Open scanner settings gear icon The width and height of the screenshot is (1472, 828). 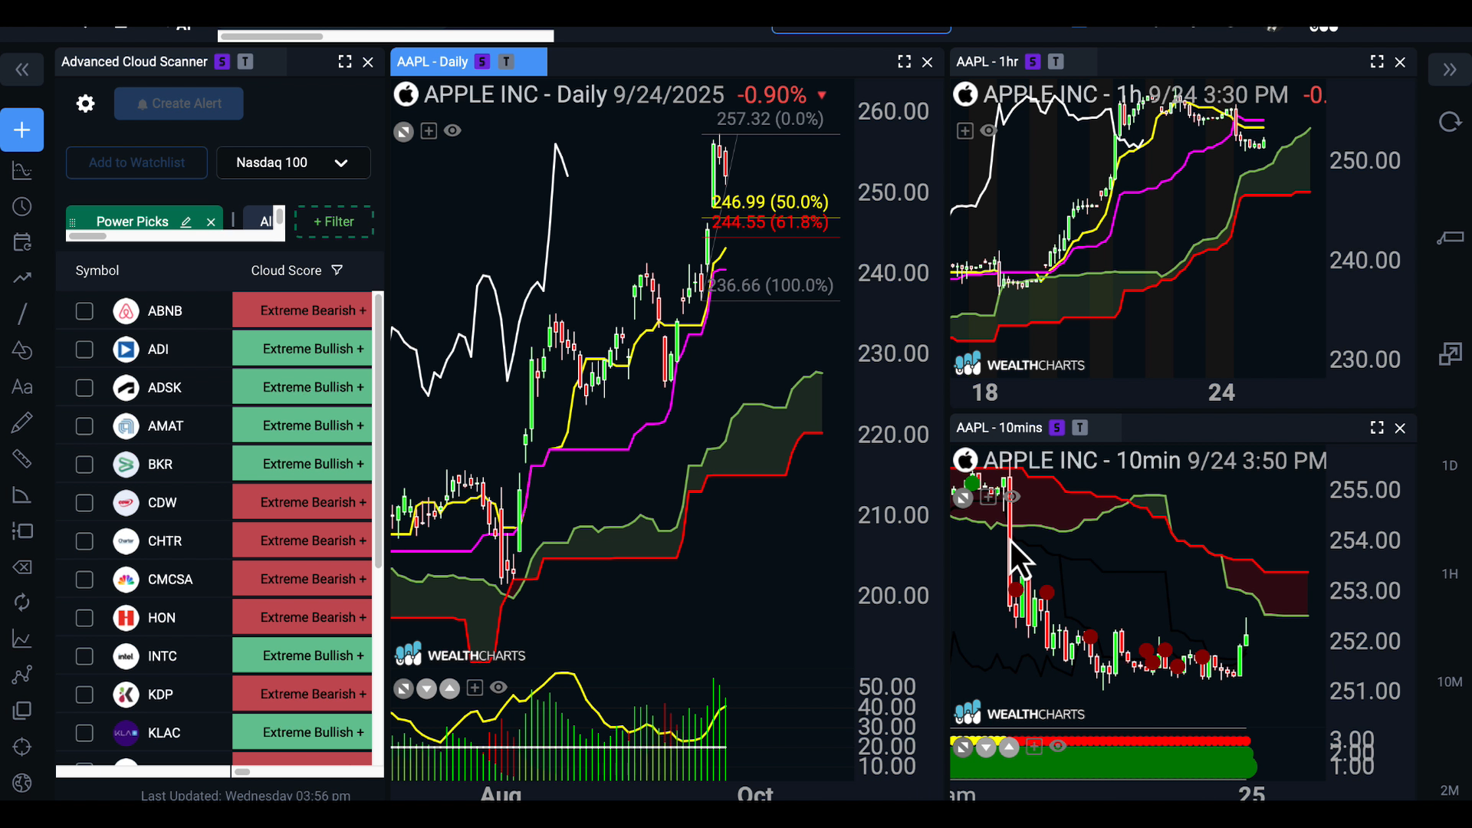(x=85, y=103)
